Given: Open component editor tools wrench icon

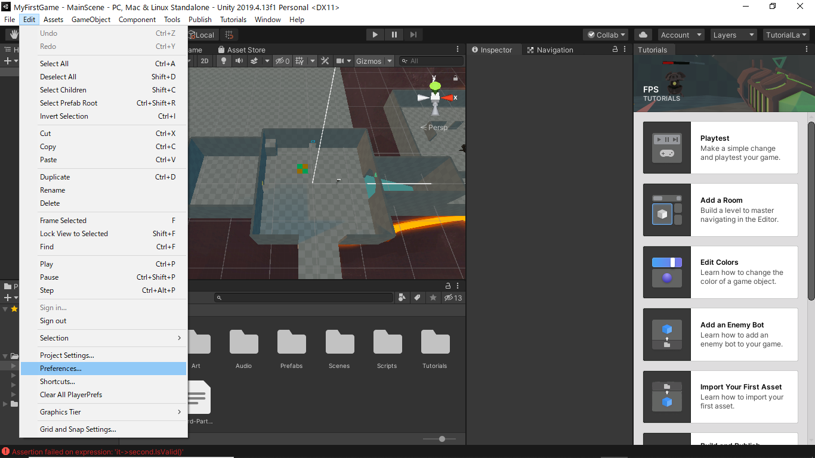Looking at the screenshot, I should (x=325, y=61).
